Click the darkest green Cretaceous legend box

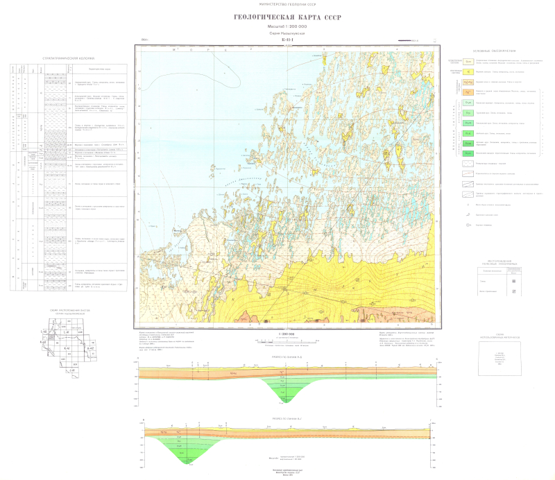(x=469, y=151)
